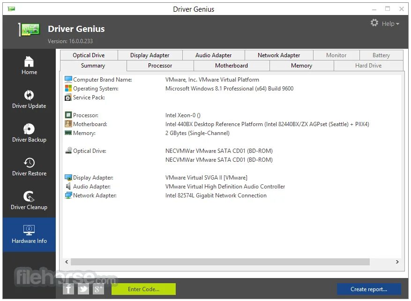Select 'Intel 82574L Gigabit Network Connection' text

pos(216,196)
